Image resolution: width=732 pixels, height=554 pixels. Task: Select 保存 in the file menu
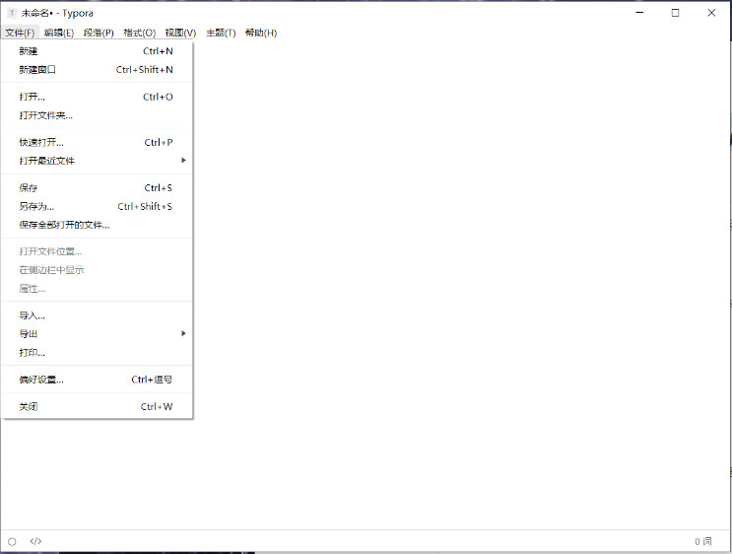[x=98, y=187]
